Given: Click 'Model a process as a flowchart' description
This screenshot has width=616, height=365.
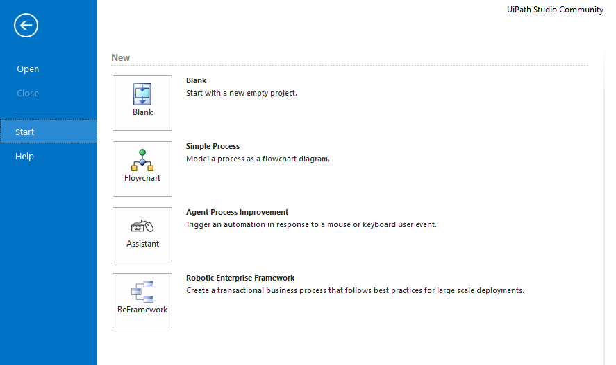Looking at the screenshot, I should tap(258, 159).
